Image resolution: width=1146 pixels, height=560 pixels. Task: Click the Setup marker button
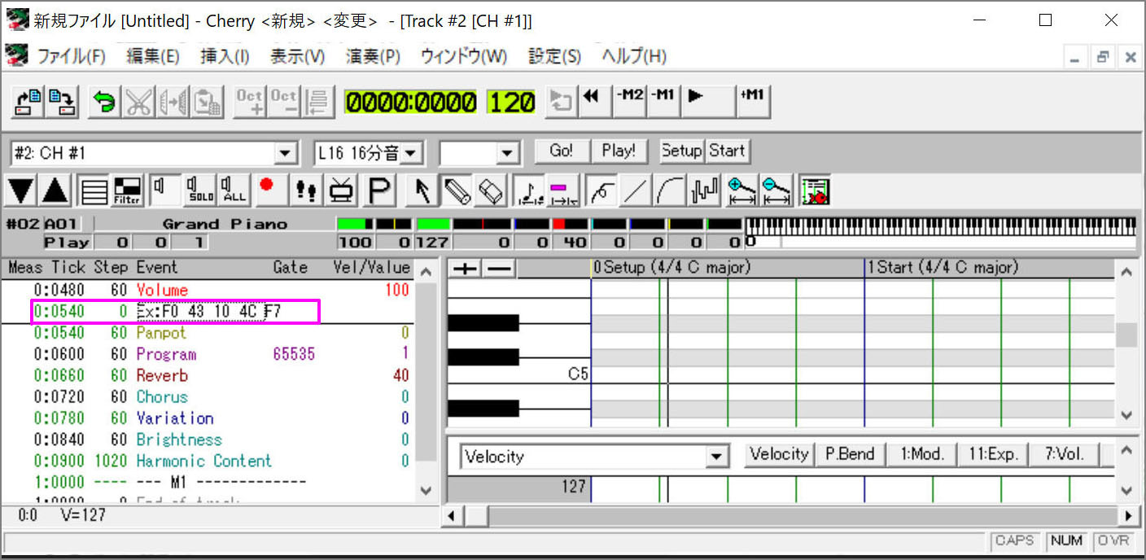(682, 151)
